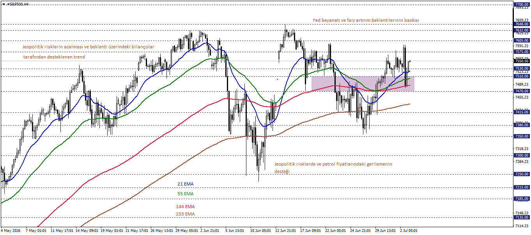Select the 233 EMA legend label

(x=185, y=214)
